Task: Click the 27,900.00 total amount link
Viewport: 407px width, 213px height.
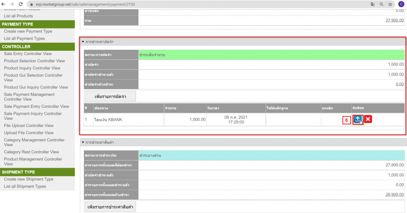Action: (x=394, y=20)
